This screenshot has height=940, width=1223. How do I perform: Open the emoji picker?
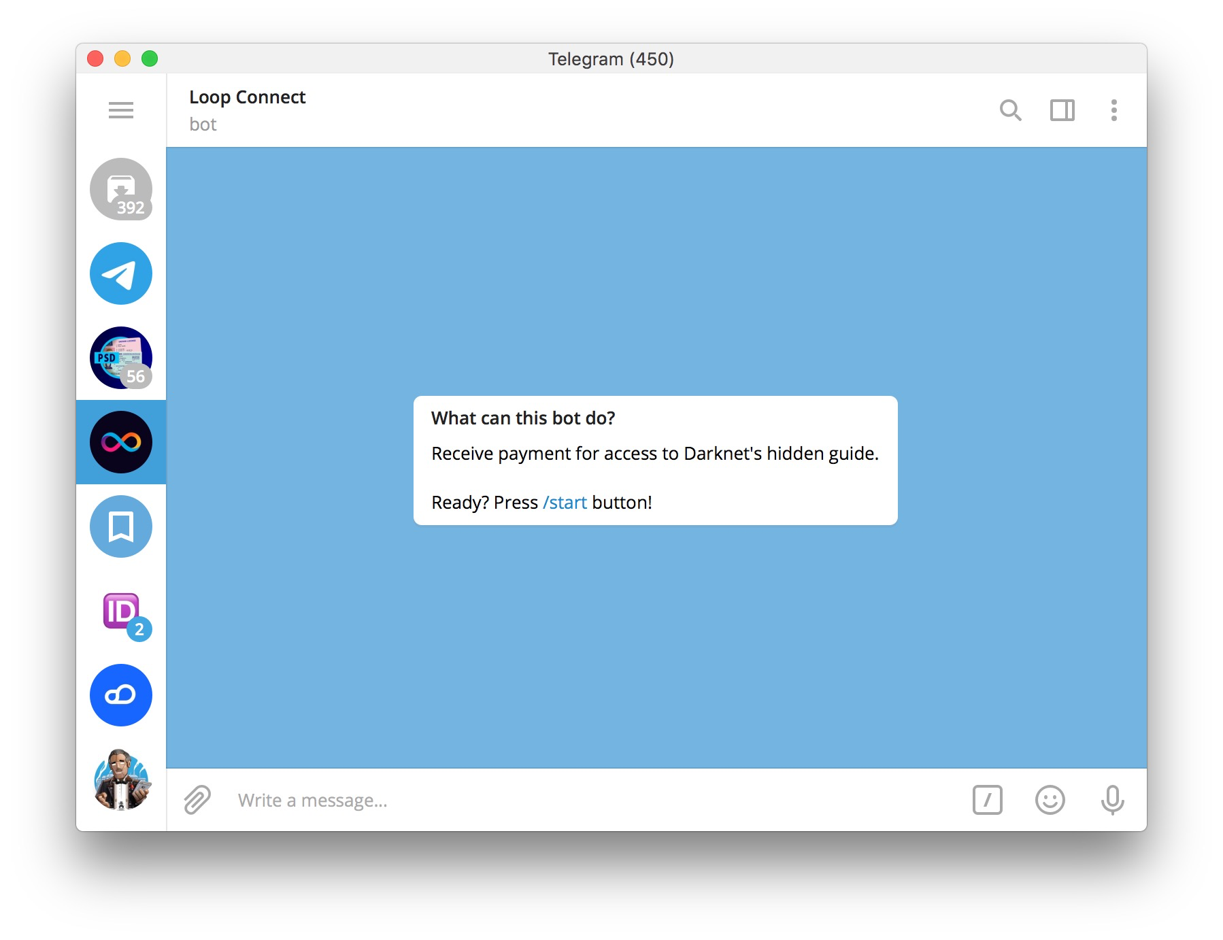pyautogui.click(x=1050, y=800)
